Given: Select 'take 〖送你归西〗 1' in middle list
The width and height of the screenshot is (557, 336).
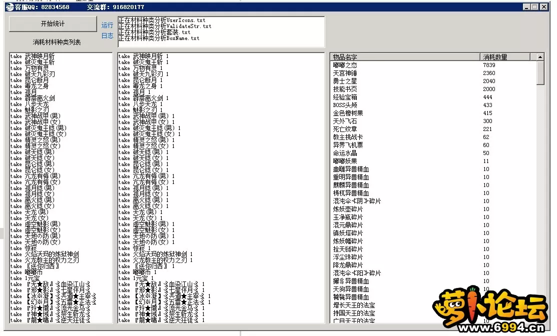Looking at the screenshot, I should click(x=147, y=266).
